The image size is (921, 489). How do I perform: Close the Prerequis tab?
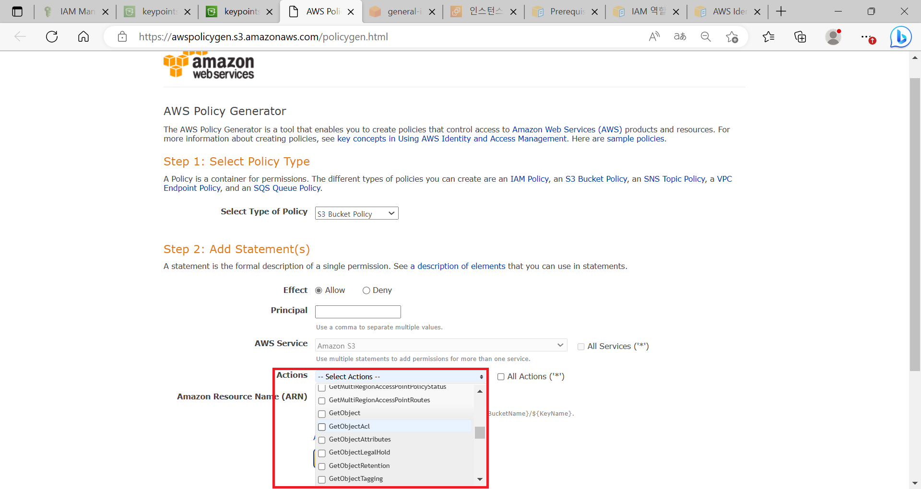595,12
